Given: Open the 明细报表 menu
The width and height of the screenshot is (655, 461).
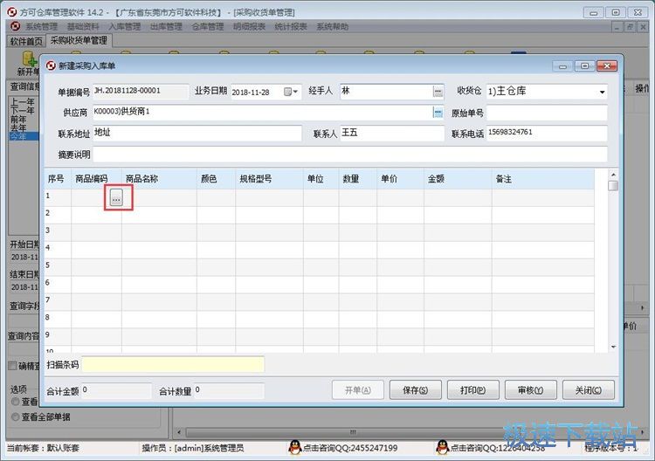Looking at the screenshot, I should 250,27.
